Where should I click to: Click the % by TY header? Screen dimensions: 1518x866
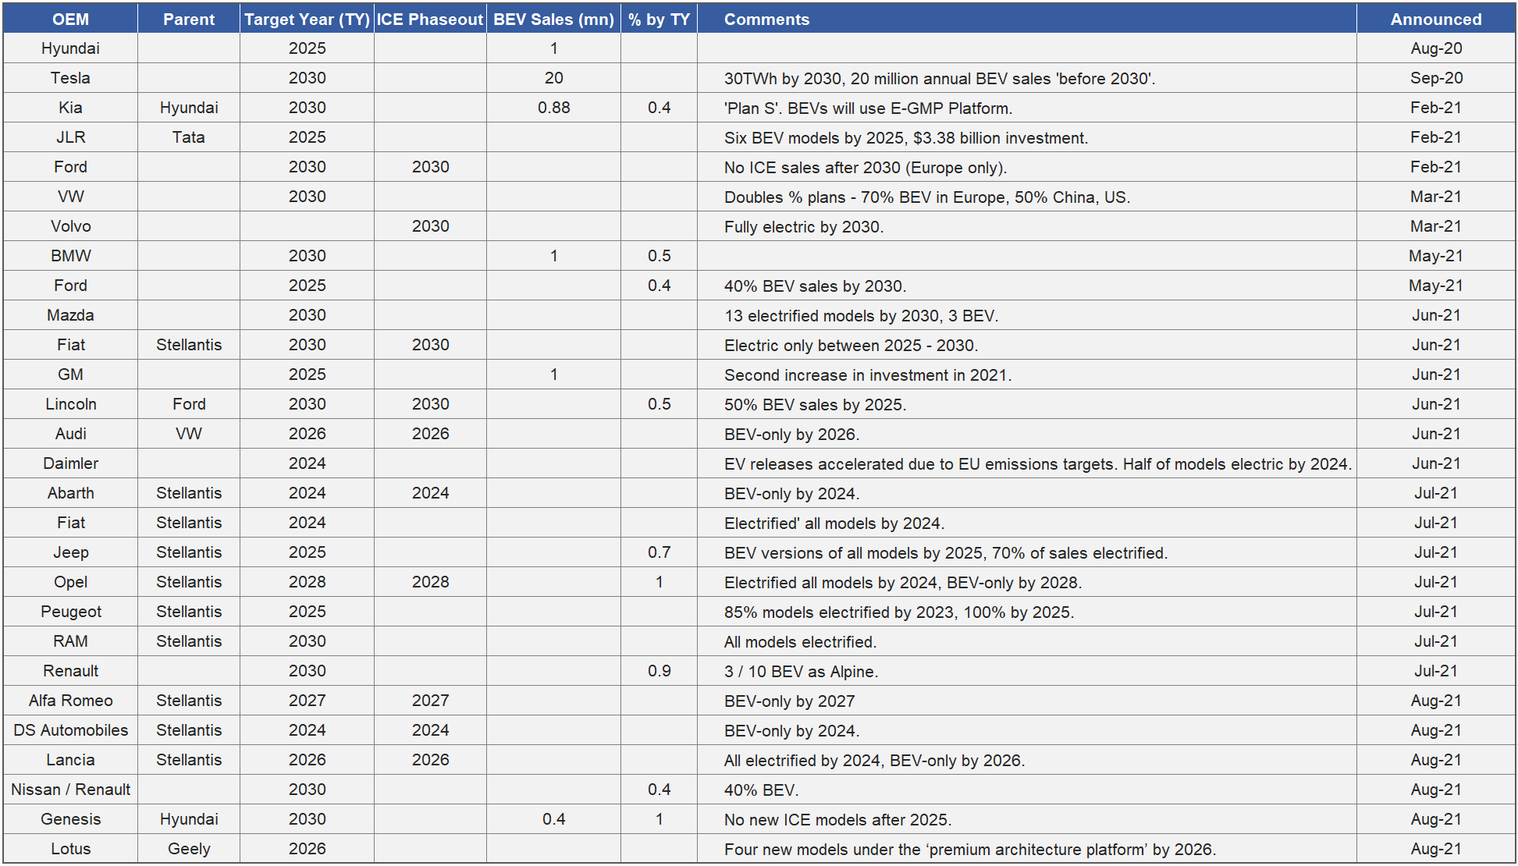[659, 20]
